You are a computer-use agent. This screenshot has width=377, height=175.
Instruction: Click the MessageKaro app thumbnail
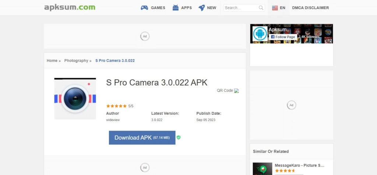[x=263, y=169]
